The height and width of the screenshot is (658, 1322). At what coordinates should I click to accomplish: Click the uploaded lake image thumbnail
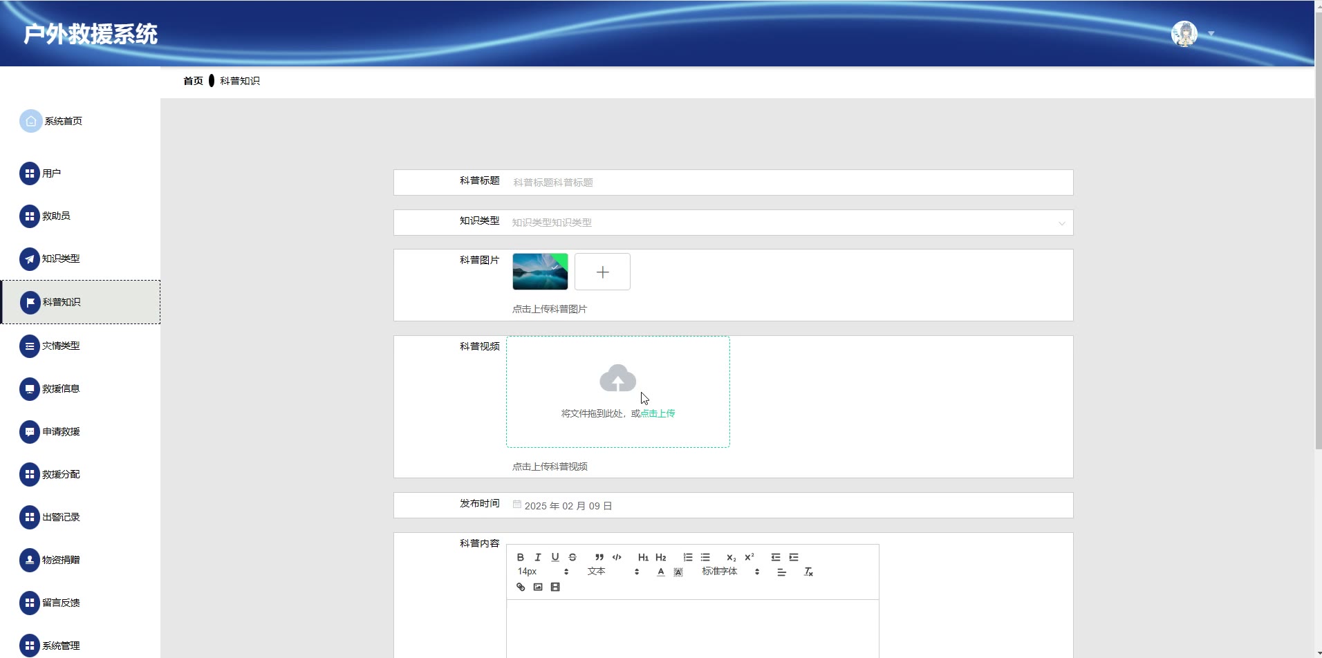click(540, 272)
